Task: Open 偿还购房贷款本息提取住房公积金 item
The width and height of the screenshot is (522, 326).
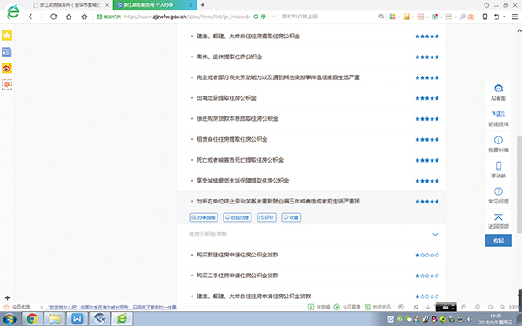Action: tap(237, 119)
